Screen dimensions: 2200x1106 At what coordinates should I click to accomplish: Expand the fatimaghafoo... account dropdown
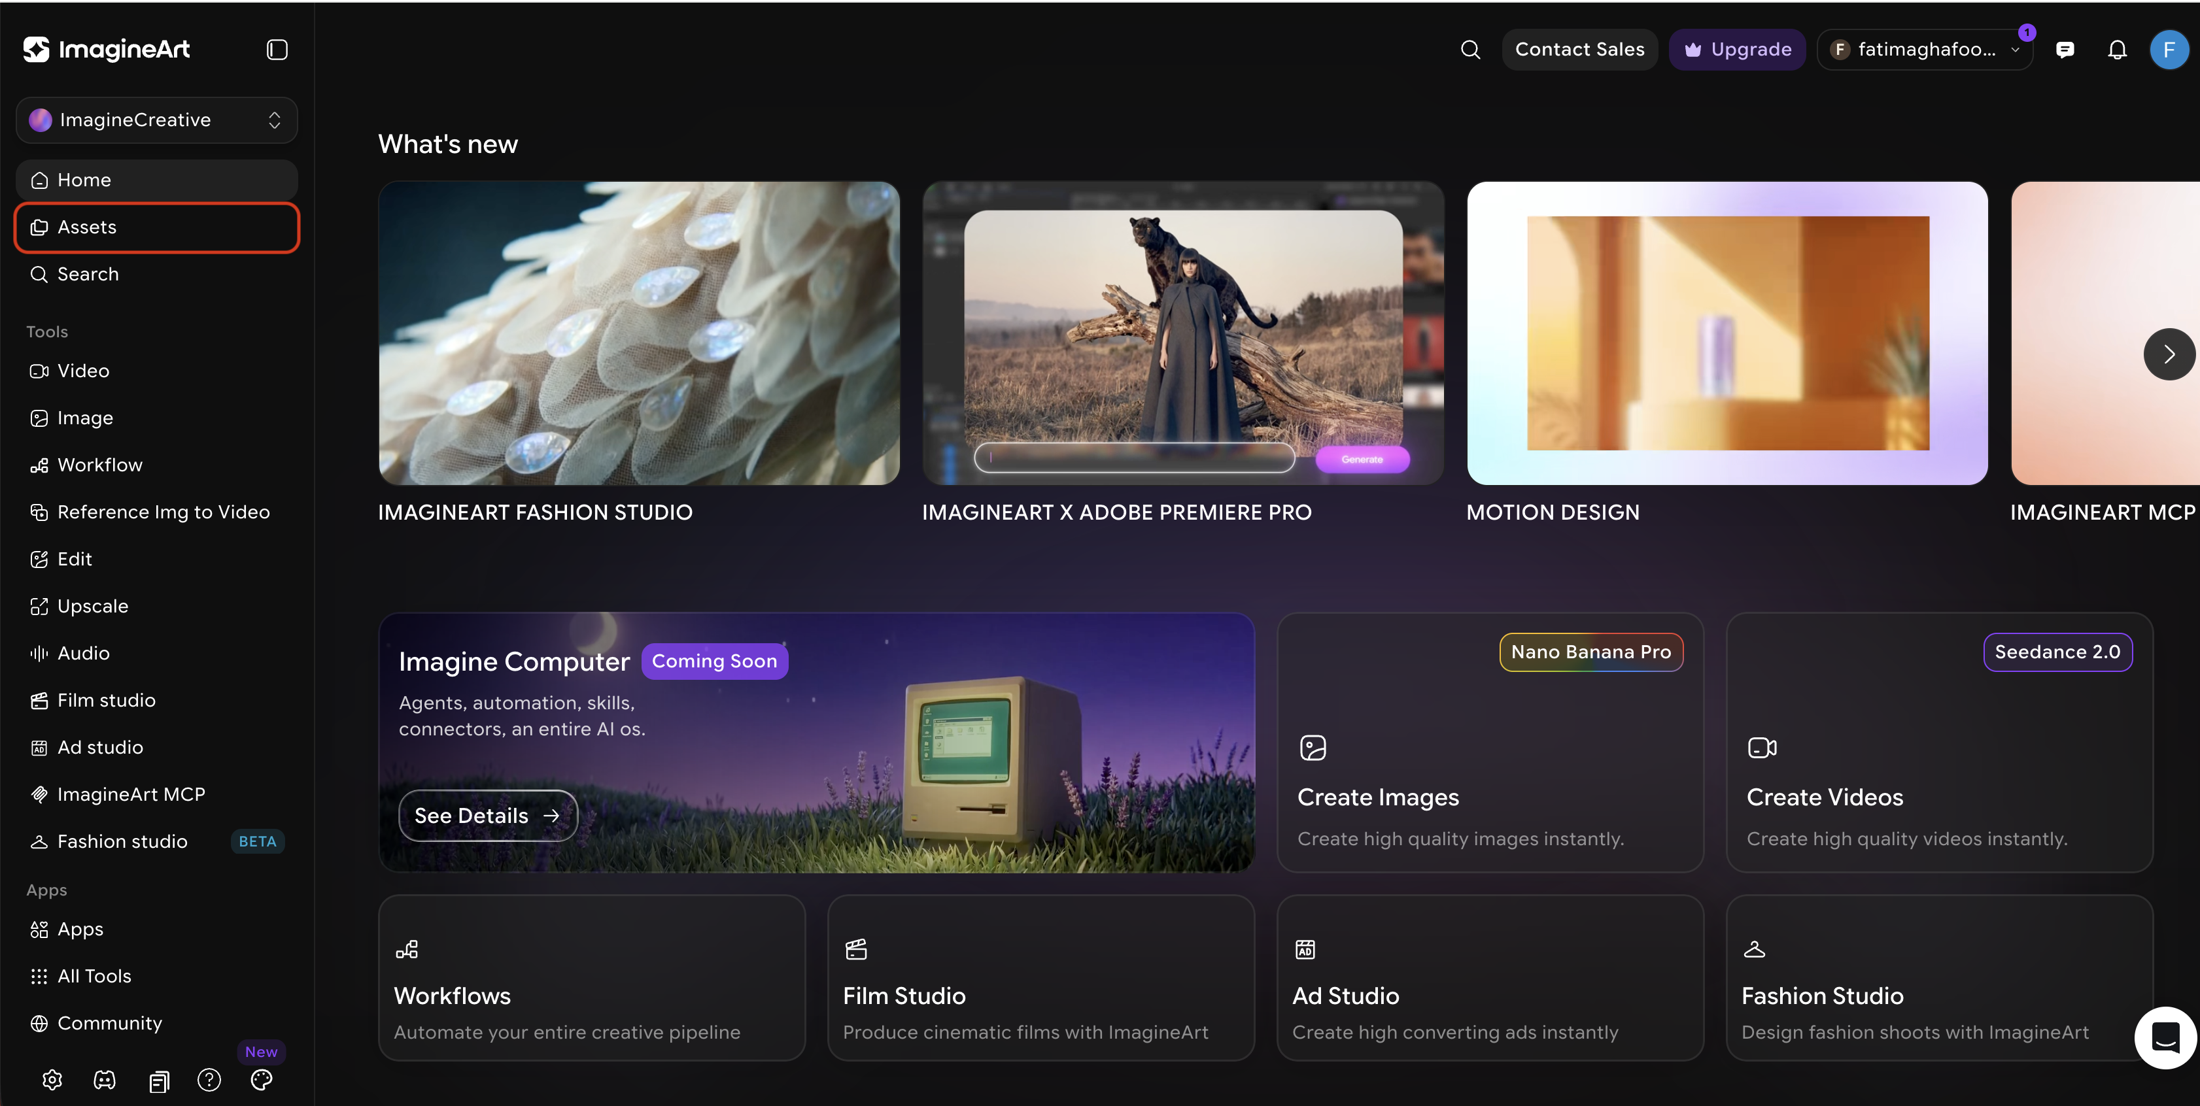pos(1924,50)
